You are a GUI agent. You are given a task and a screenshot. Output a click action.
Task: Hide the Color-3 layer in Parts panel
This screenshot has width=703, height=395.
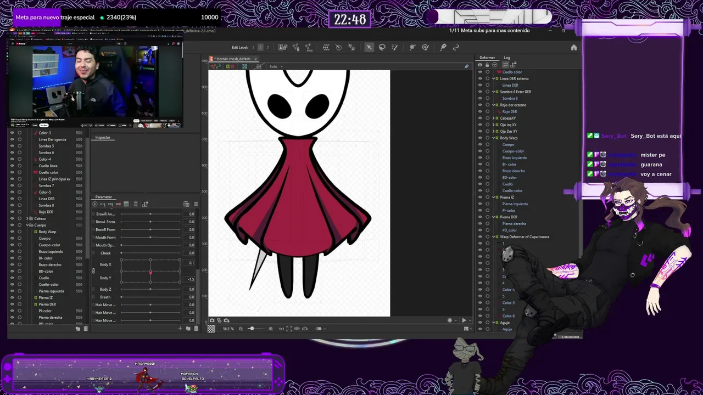click(12, 133)
